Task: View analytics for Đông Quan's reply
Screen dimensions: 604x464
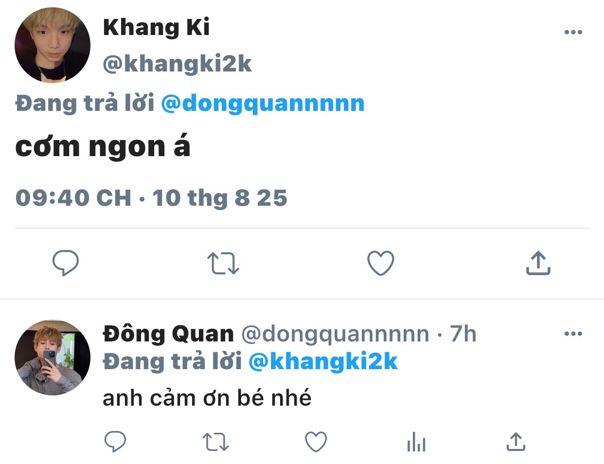Action: 416,443
